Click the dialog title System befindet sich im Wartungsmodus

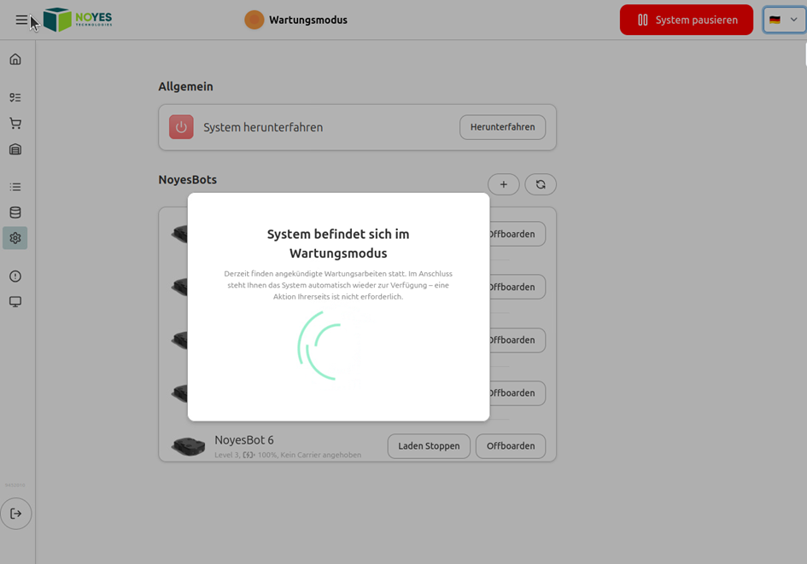pos(338,244)
